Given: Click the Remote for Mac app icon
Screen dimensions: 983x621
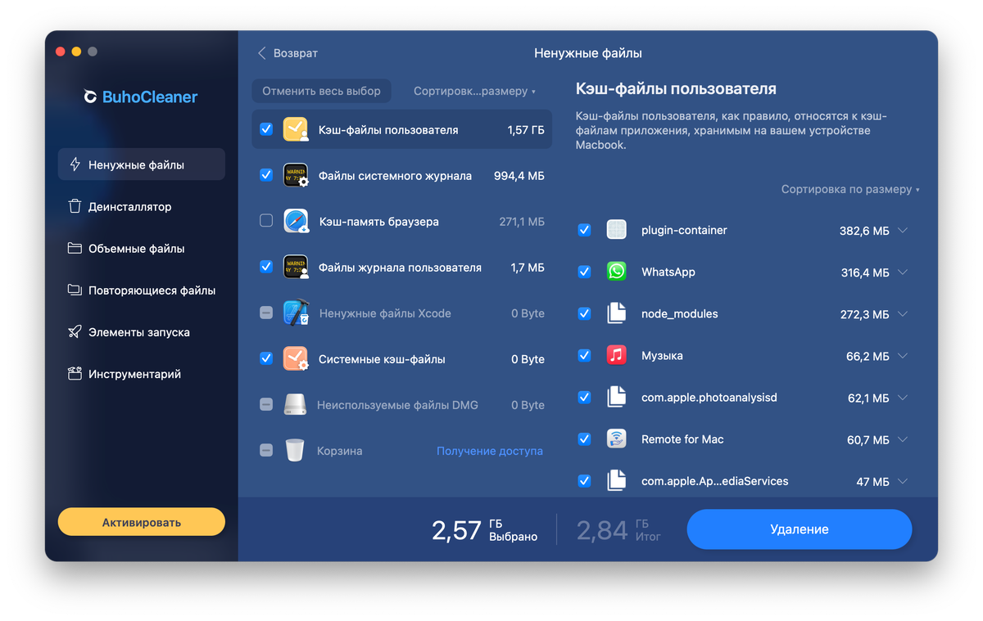Looking at the screenshot, I should (x=617, y=439).
